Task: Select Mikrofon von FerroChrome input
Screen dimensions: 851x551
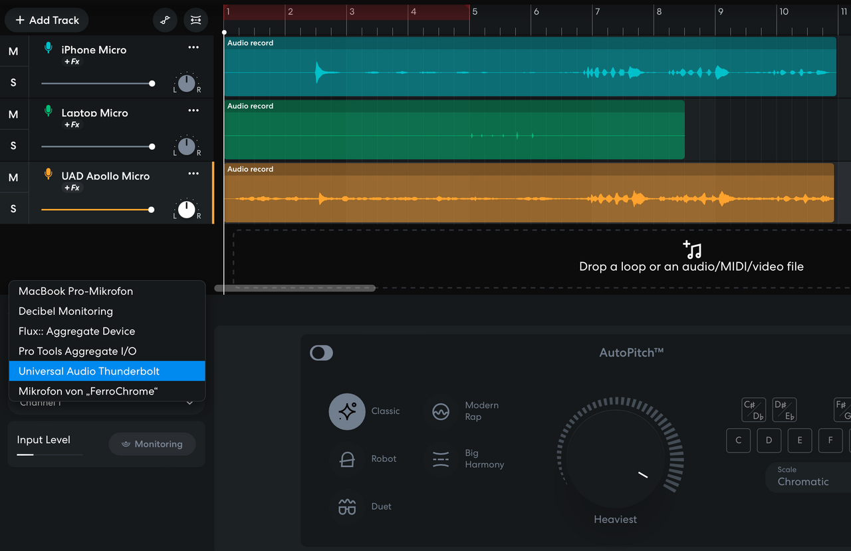Action: (107, 391)
